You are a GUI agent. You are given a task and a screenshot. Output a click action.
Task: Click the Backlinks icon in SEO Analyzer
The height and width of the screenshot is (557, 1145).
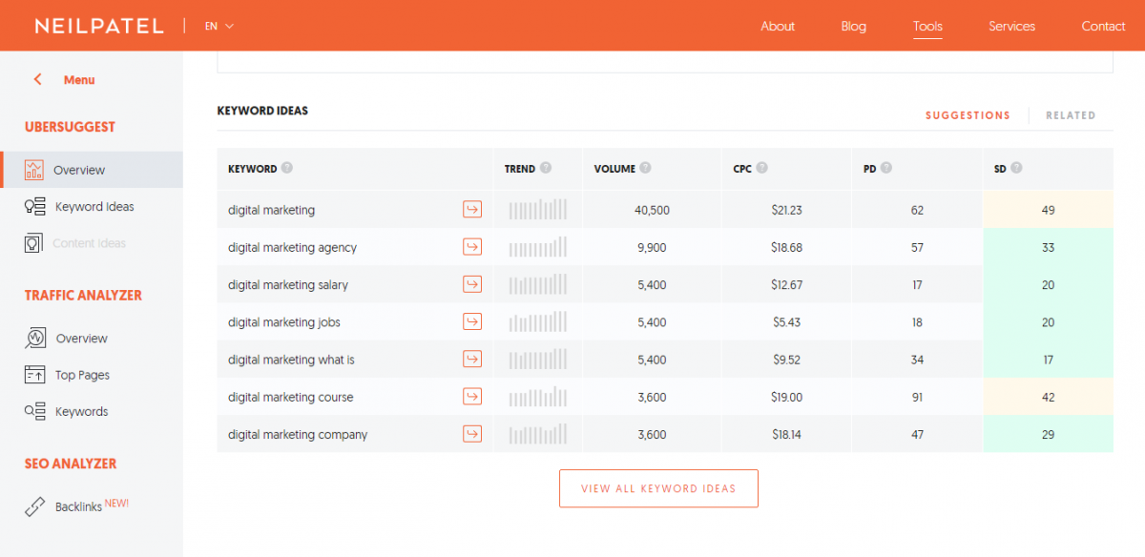pos(35,506)
